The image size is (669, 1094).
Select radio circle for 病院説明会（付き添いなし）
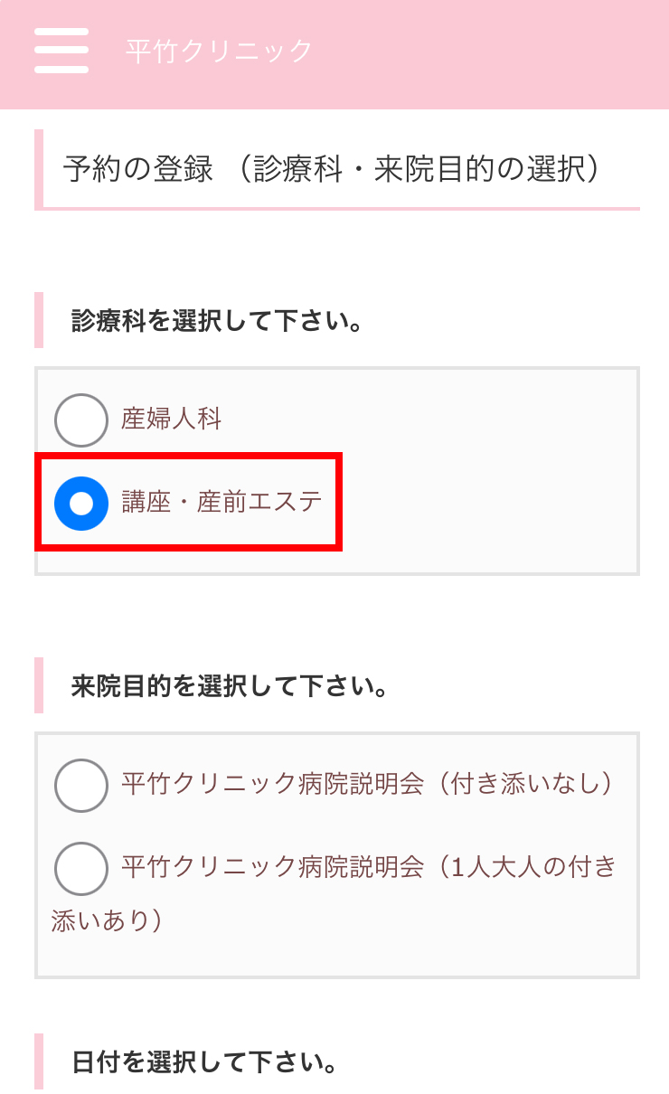click(81, 786)
